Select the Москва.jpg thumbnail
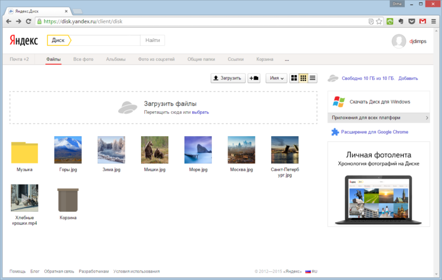Screen dimensions: 442x280 tap(241, 150)
